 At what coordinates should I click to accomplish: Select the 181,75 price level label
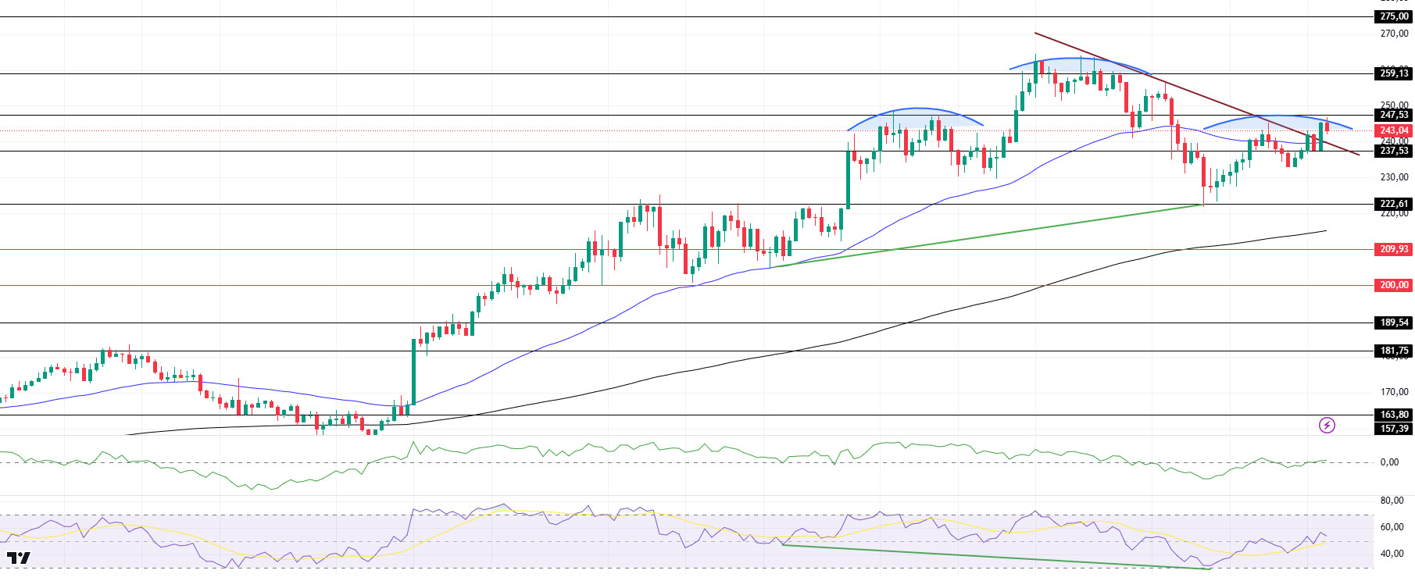1394,351
